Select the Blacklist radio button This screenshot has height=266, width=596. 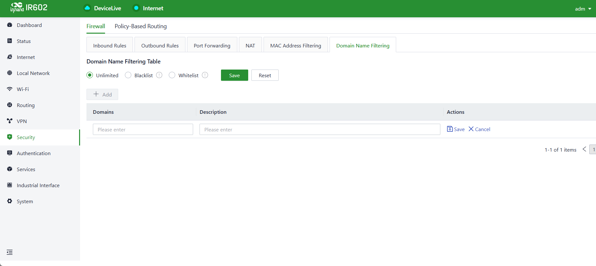coord(128,75)
